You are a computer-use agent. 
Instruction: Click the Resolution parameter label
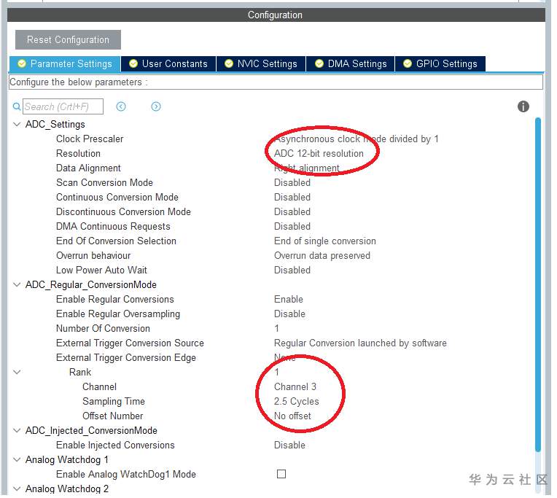(78, 153)
